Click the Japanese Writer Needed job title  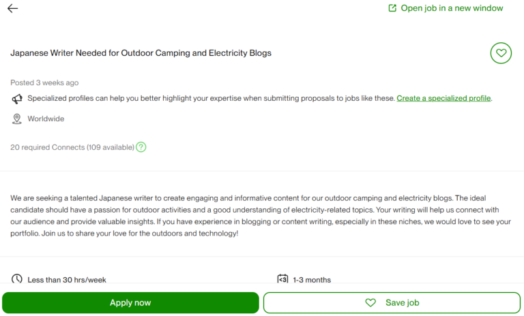click(141, 53)
